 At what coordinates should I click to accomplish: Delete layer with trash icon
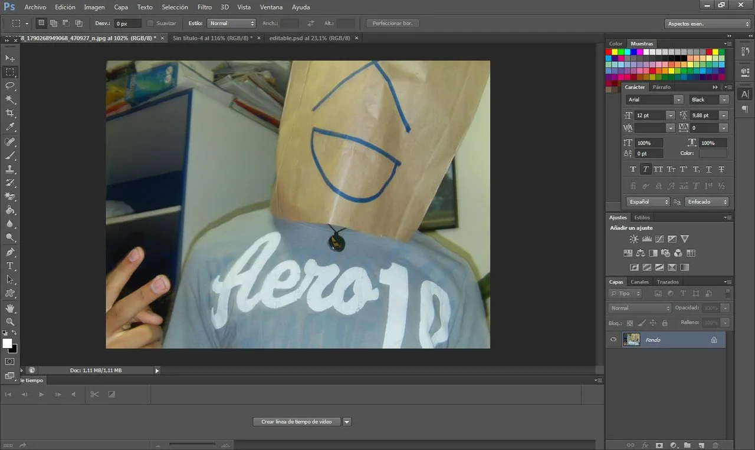pyautogui.click(x=715, y=445)
